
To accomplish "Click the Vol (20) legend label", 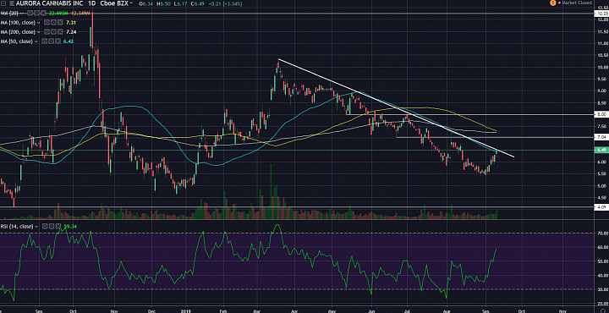I will coord(9,14).
